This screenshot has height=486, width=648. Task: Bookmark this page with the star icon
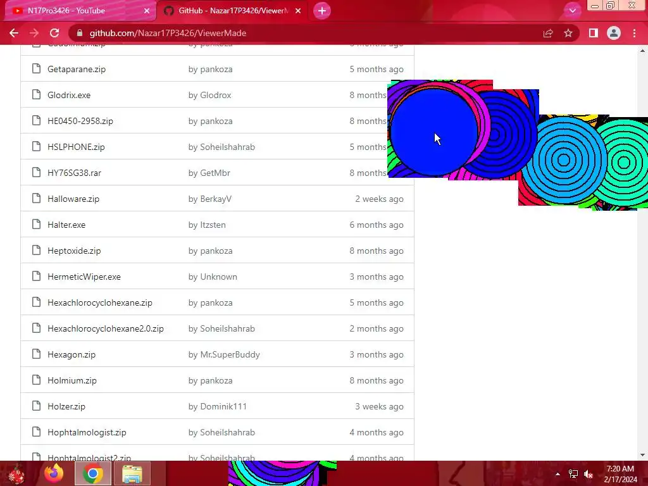(568, 33)
